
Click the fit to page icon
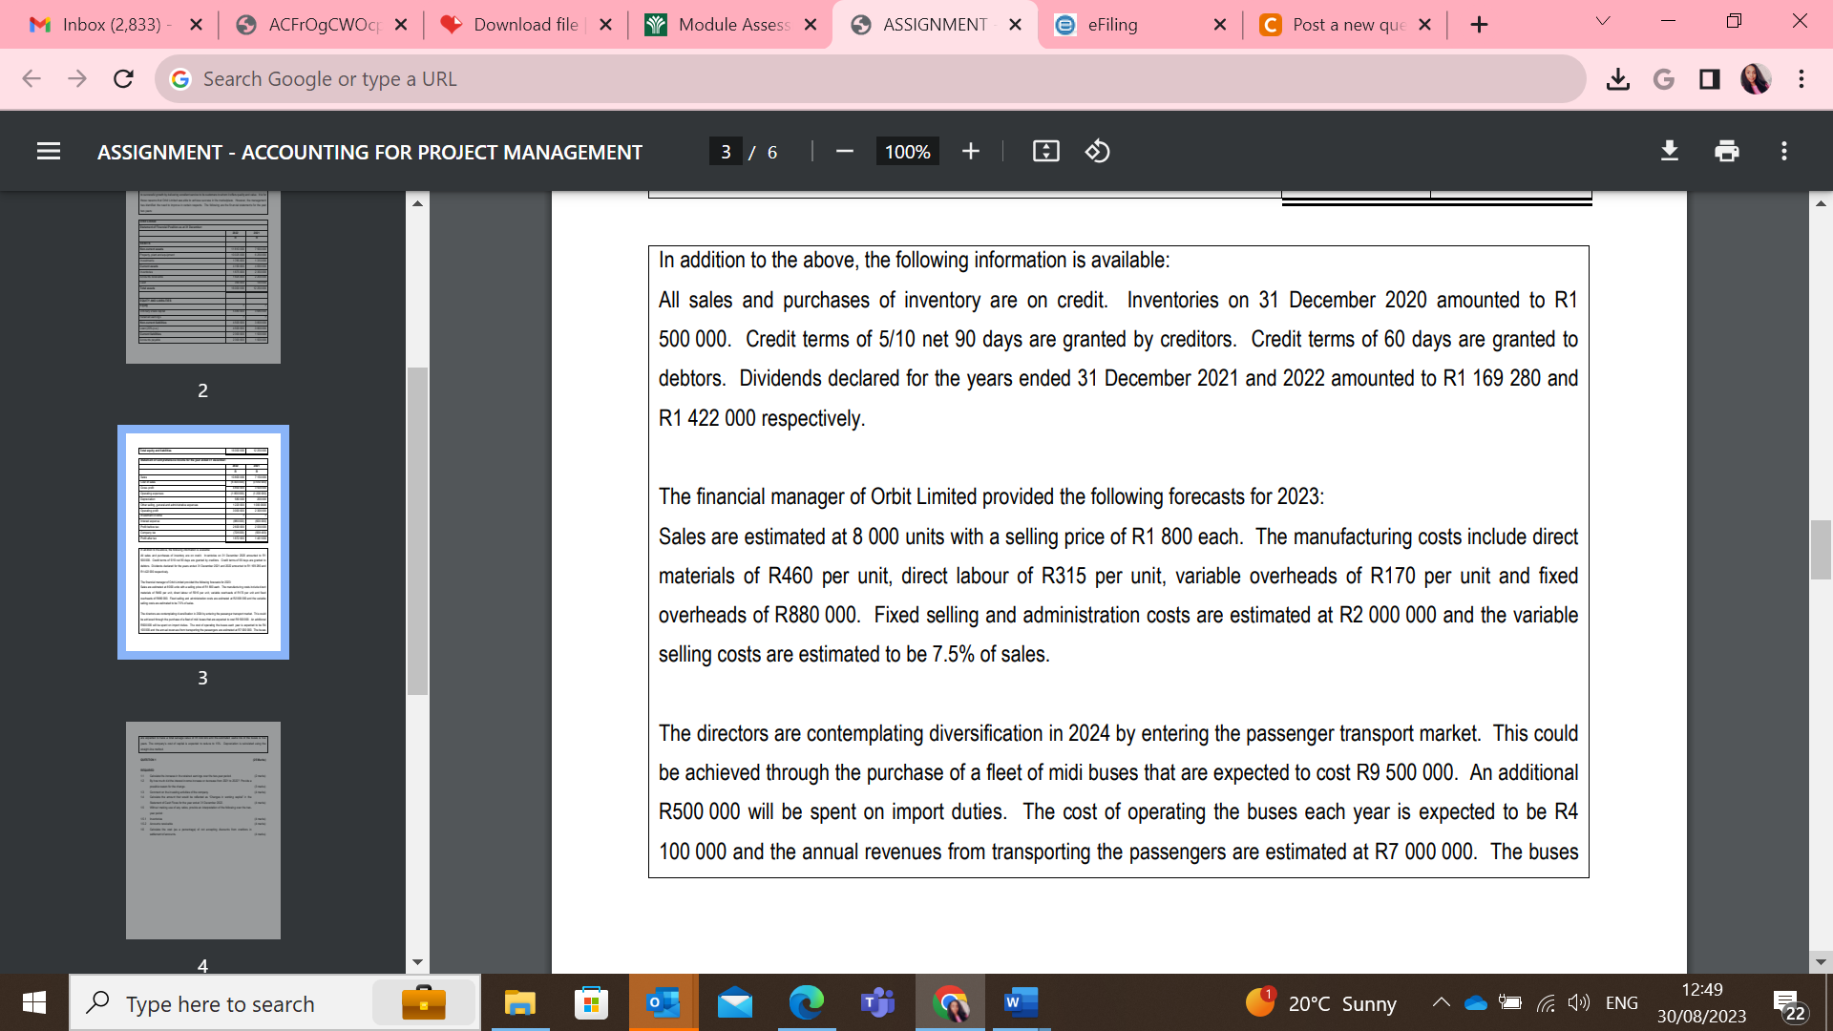pos(1046,152)
